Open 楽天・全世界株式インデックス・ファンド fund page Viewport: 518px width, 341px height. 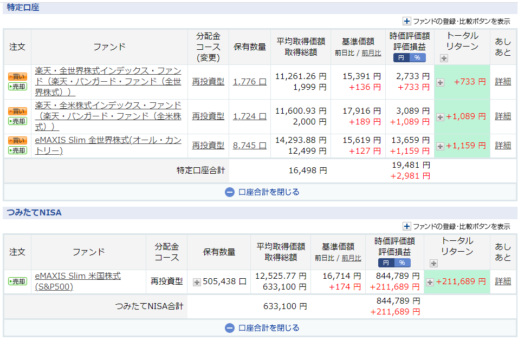pyautogui.click(x=108, y=82)
